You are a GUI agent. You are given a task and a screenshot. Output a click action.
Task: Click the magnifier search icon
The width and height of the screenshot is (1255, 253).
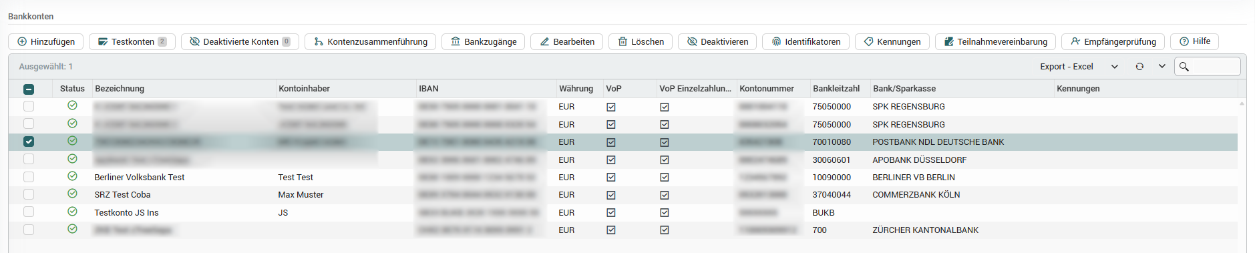pos(1184,67)
